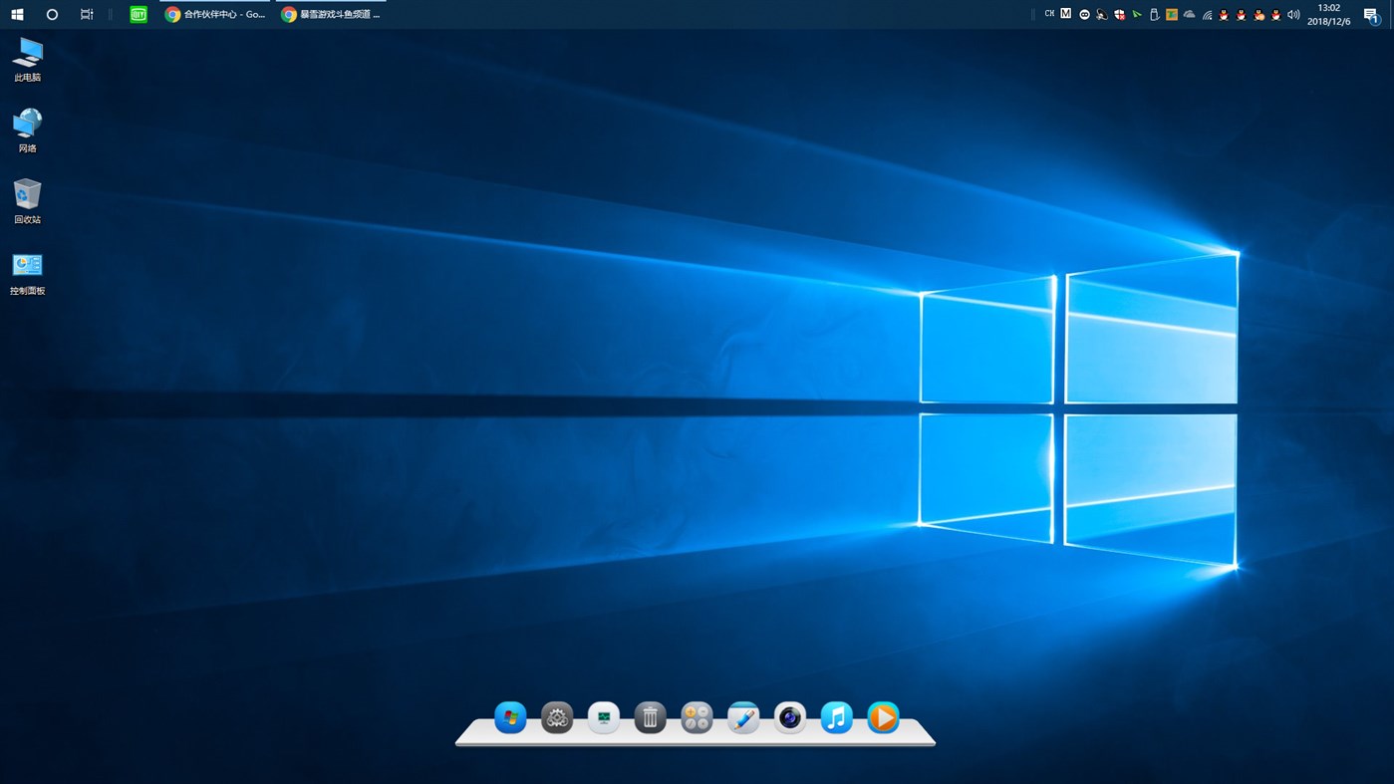This screenshot has height=784, width=1394.
Task: Start the orange media player from the dock
Action: [882, 716]
